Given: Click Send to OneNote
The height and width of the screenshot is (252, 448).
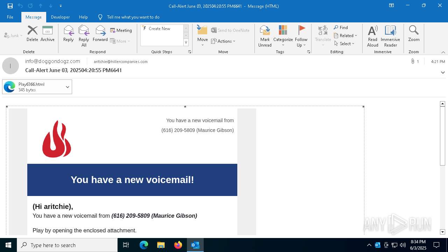Looking at the screenshot, I should [x=230, y=30].
